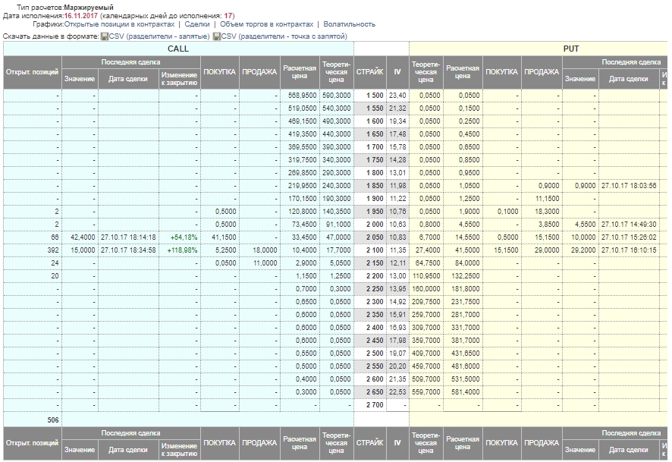672x462 pixels.
Task: Open the Сделки chart link
Action: 197,24
